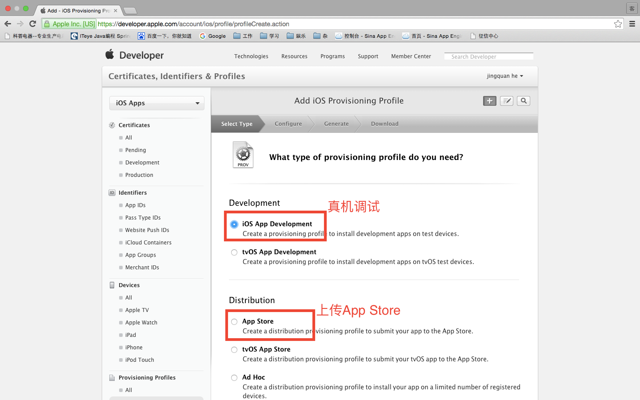640x400 pixels.
Task: Open iCloud Containers link
Action: coord(148,243)
